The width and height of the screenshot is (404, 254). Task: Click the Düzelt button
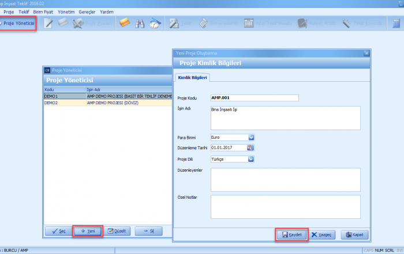[x=118, y=230]
